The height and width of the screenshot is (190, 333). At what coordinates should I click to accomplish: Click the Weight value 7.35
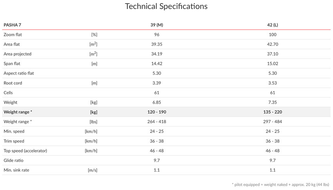click(x=273, y=102)
